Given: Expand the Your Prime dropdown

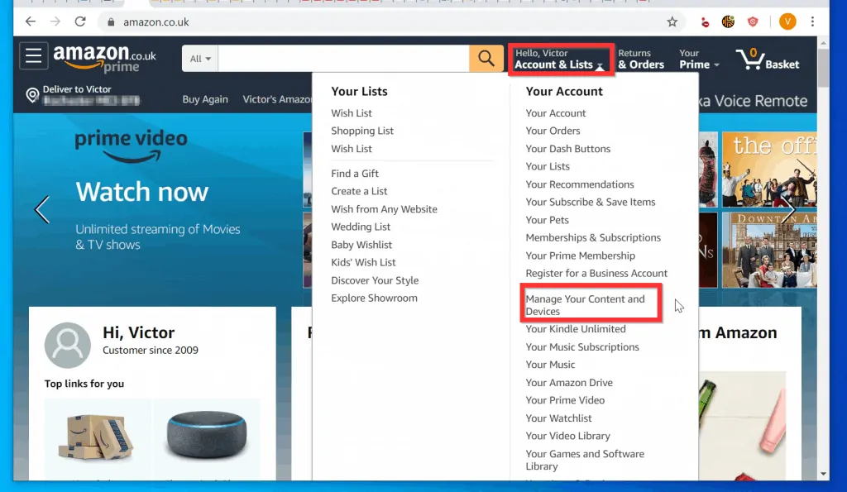Looking at the screenshot, I should click(696, 59).
